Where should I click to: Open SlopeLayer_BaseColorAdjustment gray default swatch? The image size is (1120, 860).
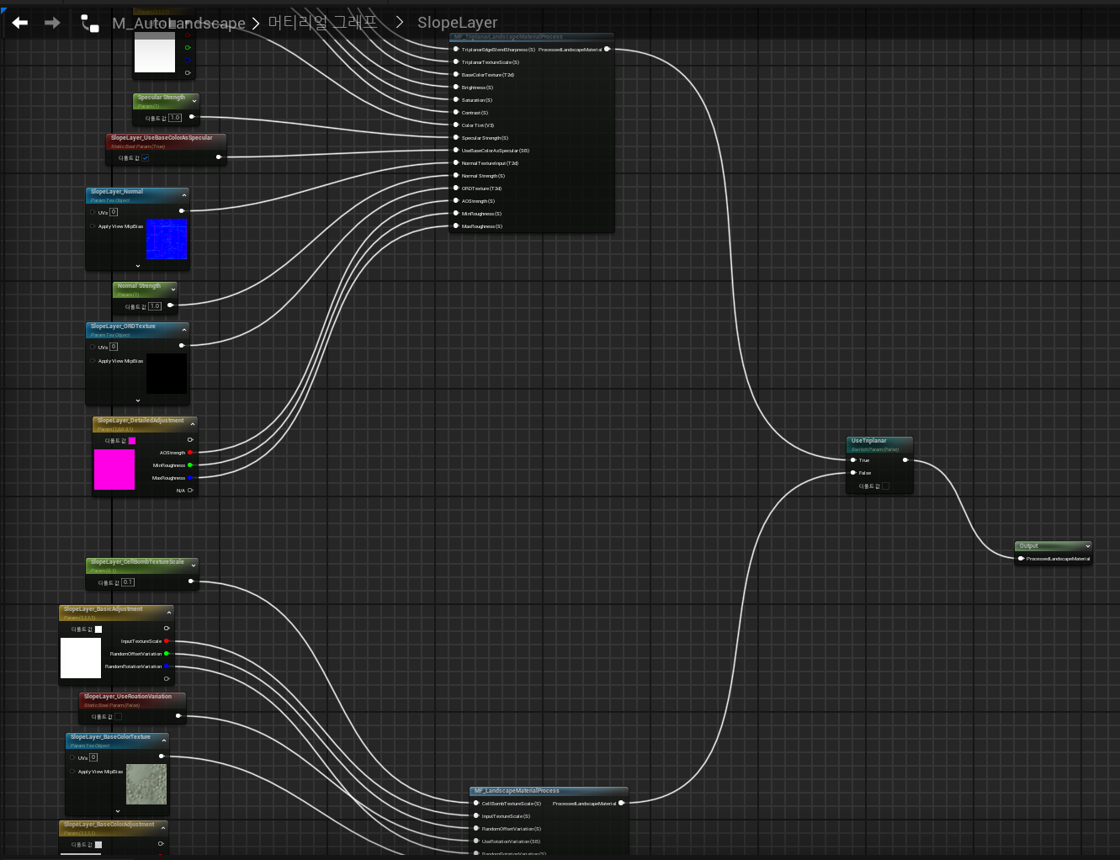[x=98, y=844]
